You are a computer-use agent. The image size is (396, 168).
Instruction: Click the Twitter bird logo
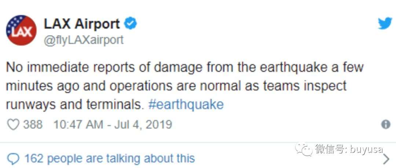[385, 24]
